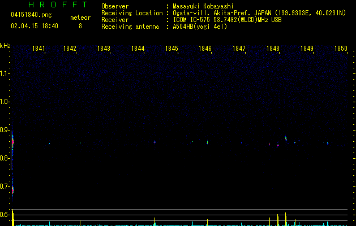Select the A504HB(yagi 4el) antenna value
Image resolution: width=356 pixels, height=226 pixels.
(200, 27)
